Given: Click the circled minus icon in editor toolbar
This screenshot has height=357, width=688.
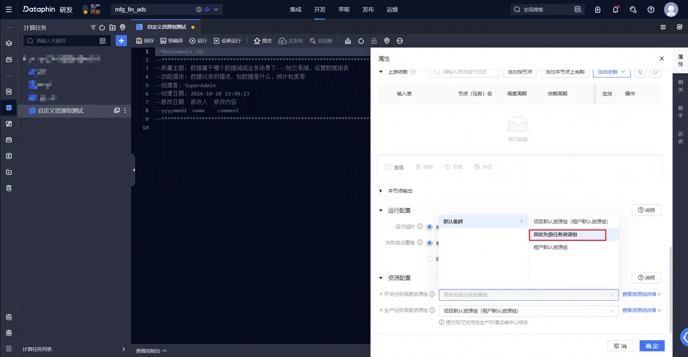Looking at the screenshot, I should (400, 41).
